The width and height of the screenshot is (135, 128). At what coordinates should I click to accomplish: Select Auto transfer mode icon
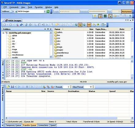[84, 25]
